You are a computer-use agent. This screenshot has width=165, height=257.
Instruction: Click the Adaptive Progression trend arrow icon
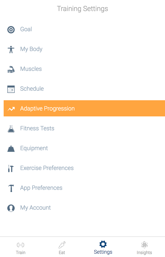coord(11,109)
